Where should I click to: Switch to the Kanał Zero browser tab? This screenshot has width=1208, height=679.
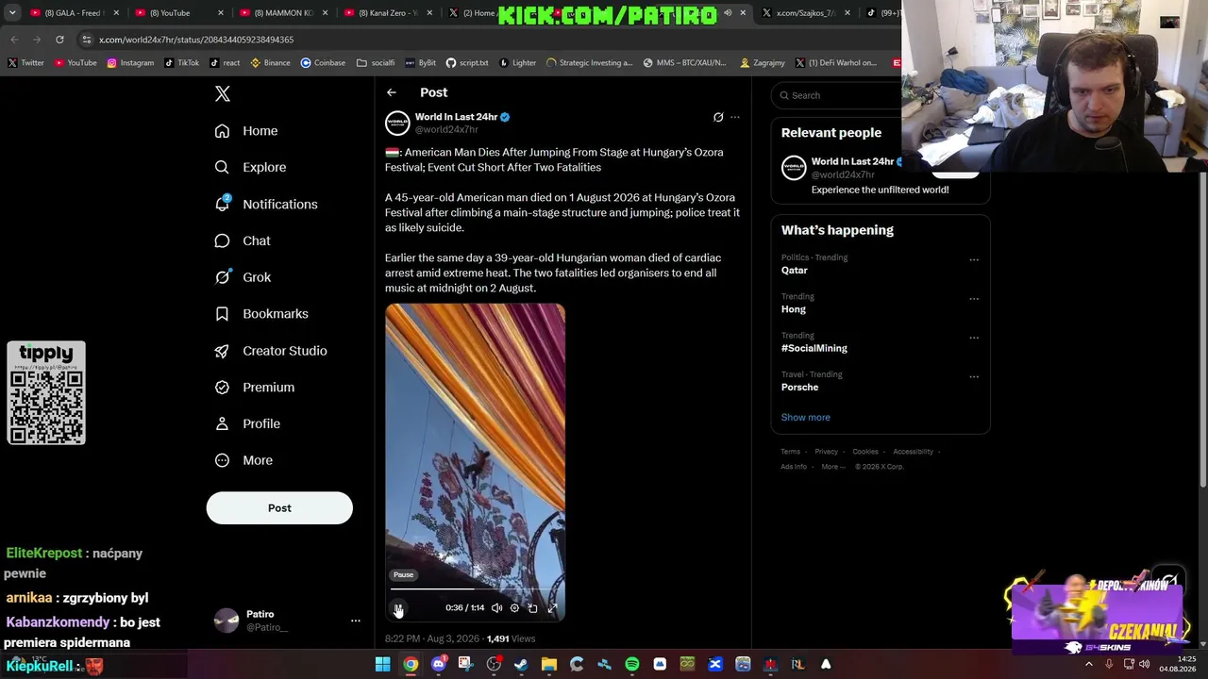387,13
